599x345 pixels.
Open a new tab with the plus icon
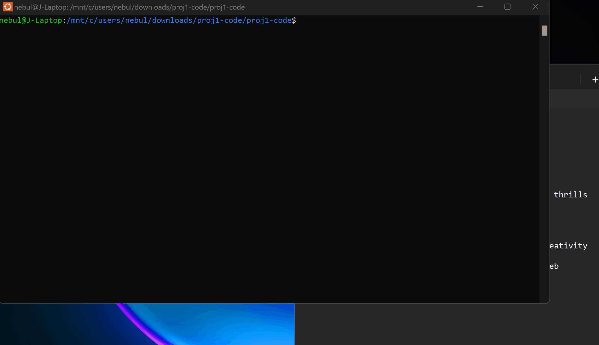click(595, 79)
